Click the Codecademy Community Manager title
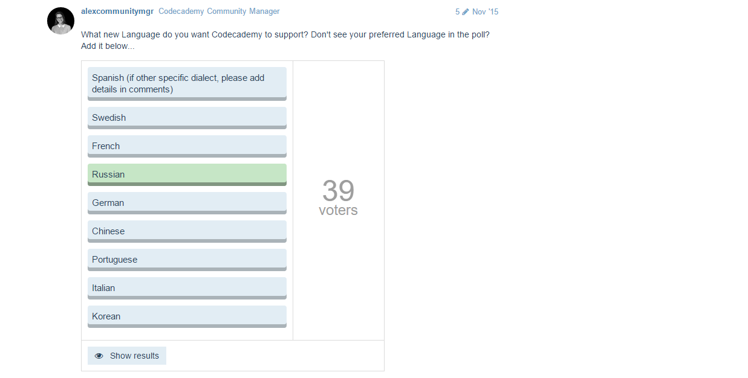Viewport: 748px width, 378px height. (219, 11)
